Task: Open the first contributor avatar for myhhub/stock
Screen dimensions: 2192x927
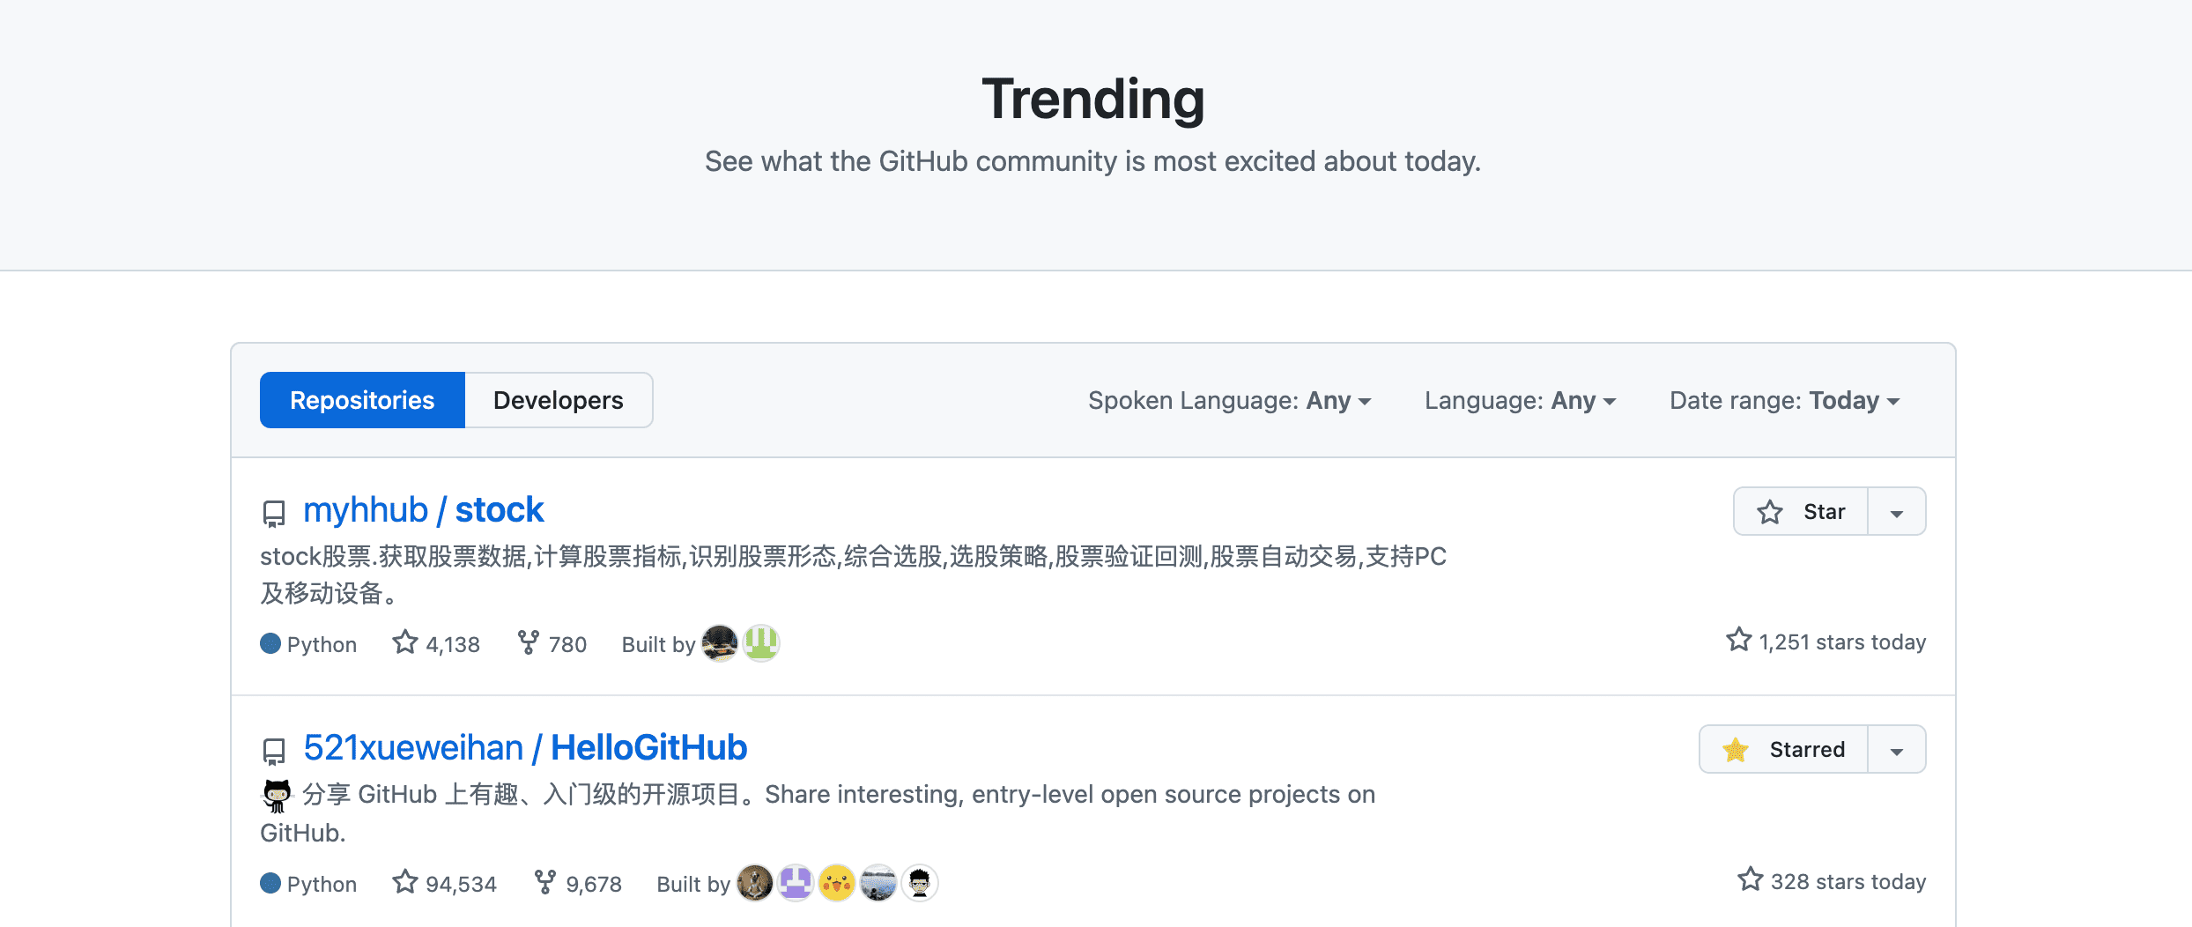Action: (x=720, y=643)
